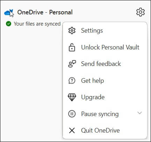The height and width of the screenshot is (142, 151).
Task: Click the person with speech bubble icon
Action: (x=72, y=64)
